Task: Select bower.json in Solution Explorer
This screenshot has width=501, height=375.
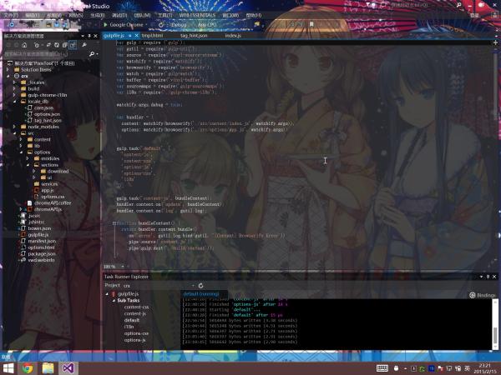Action: click(39, 228)
